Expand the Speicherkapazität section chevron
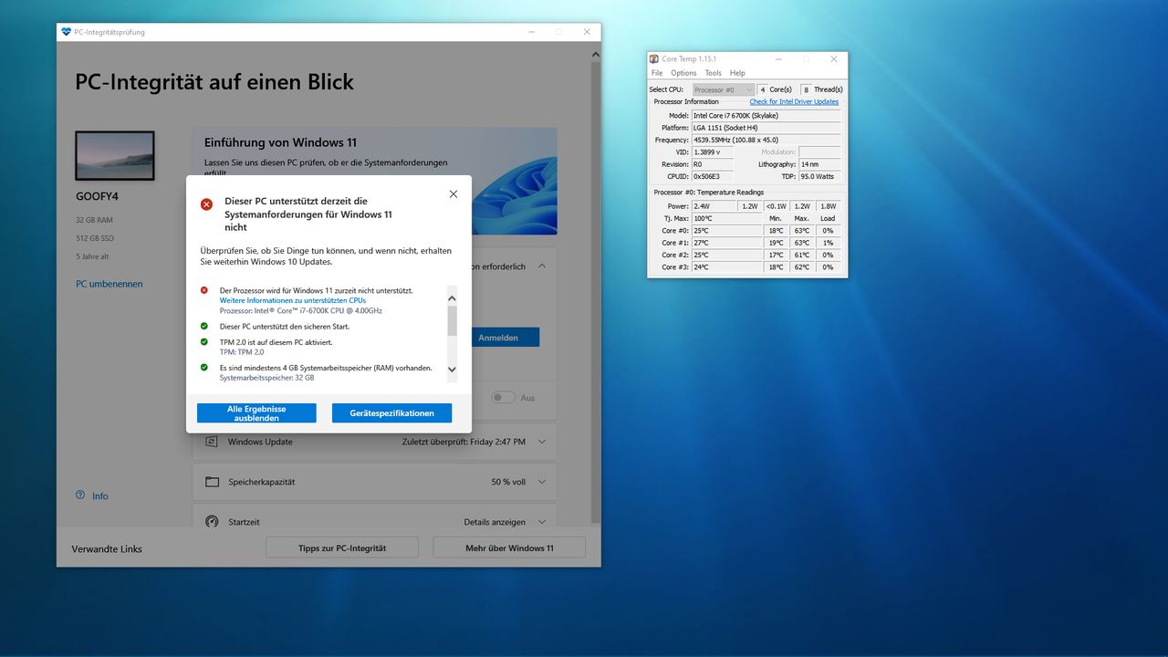 [x=542, y=482]
